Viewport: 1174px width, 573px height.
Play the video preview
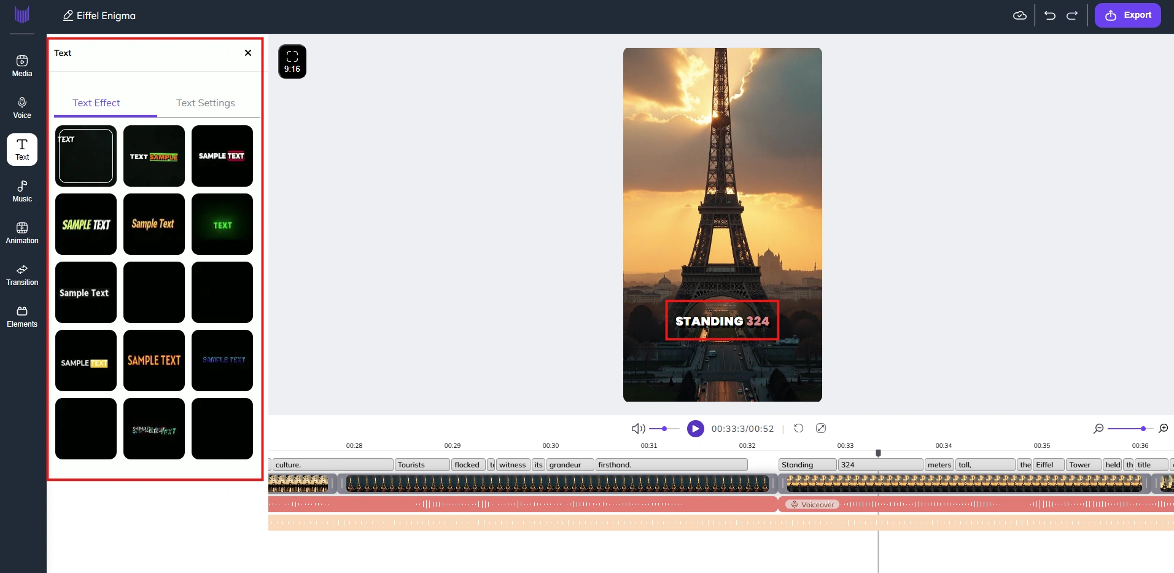pyautogui.click(x=696, y=429)
